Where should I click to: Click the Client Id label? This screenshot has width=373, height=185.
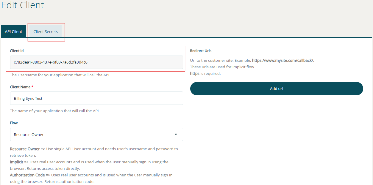click(18, 50)
